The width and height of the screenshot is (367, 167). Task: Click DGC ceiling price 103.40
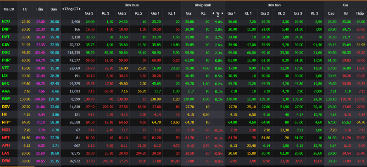pyautogui.click(x=39, y=53)
